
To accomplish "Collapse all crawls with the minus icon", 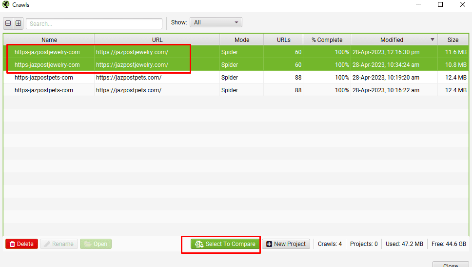I will [8, 23].
